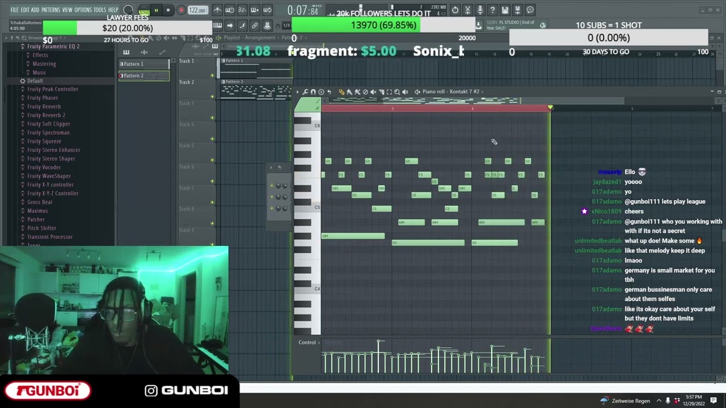Click the Zeitweise Regen weather widget
This screenshot has width=726, height=408.
coord(626,401)
